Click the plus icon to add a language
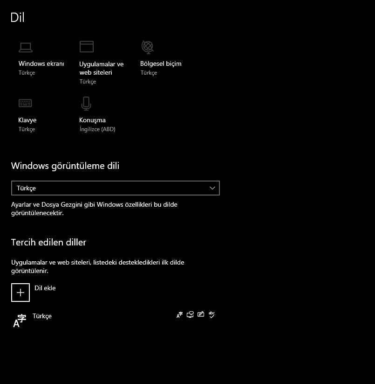375x384 pixels. coord(20,293)
